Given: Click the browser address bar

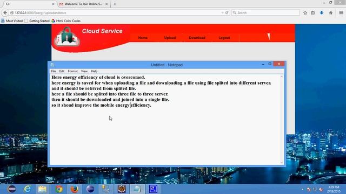Looking at the screenshot, I should [117, 13].
